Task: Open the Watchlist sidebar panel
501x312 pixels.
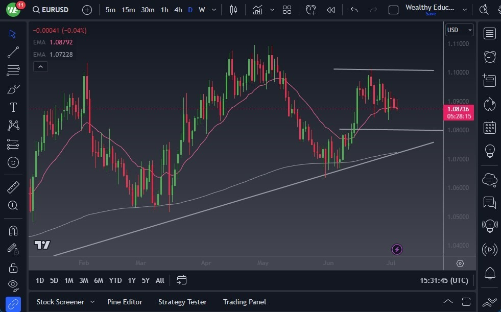Action: 489,34
